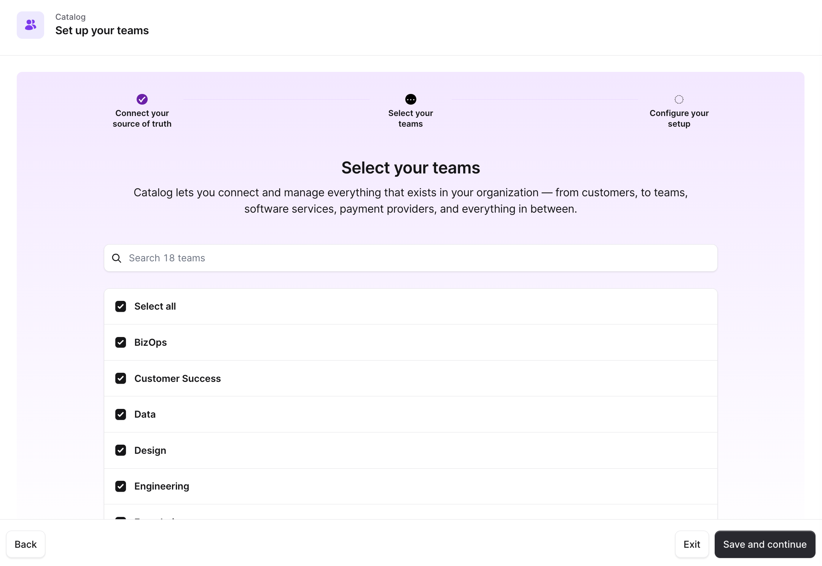
Task: Uncheck the BizOps team checkbox
Action: coord(121,342)
